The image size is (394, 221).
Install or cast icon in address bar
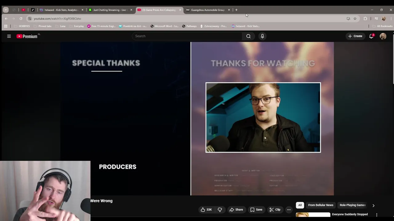click(x=348, y=18)
